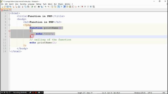This screenshot has width=168, height=94.
Task: Click the UTF-8 encoding status entry
Action: [150, 93]
